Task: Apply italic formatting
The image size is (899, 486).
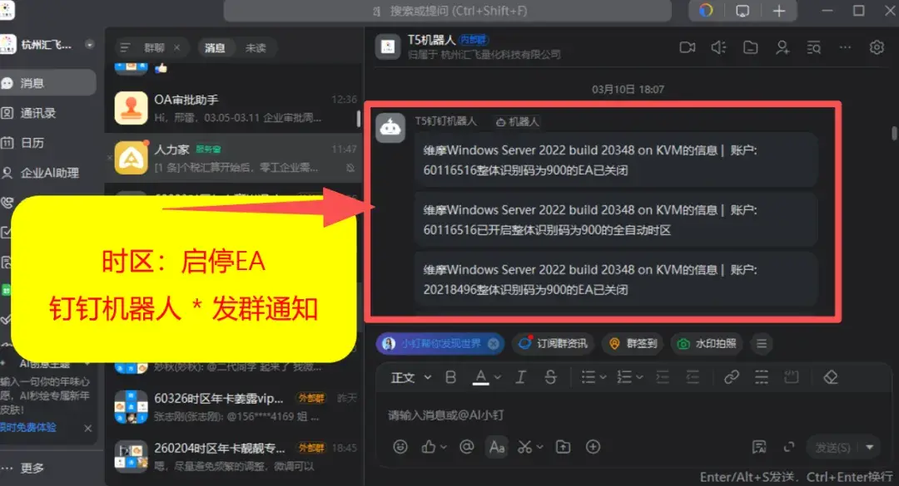Action: coord(520,377)
